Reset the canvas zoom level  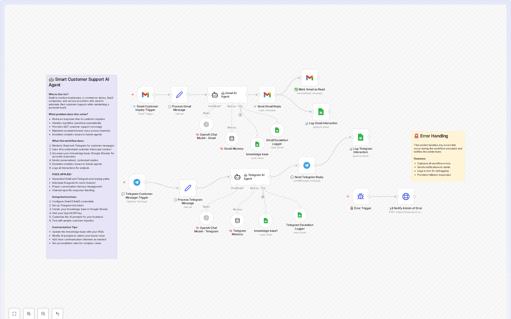57,314
